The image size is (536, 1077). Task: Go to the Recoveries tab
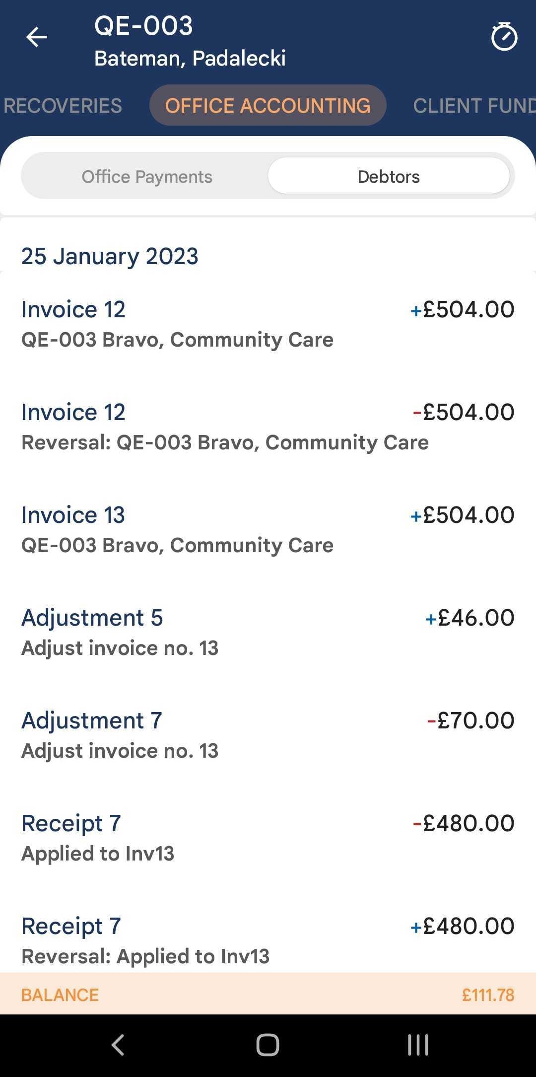click(63, 106)
